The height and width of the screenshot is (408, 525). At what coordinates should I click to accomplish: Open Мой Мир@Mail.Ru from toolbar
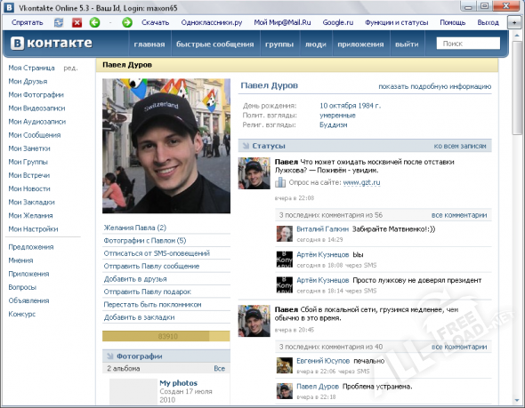[282, 23]
